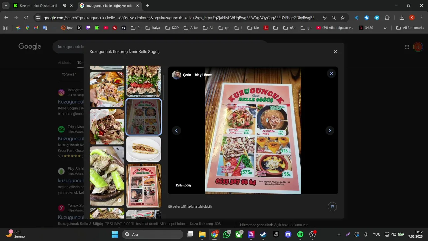
Task: Click the location permission icon in address bar
Action: [x=325, y=18]
